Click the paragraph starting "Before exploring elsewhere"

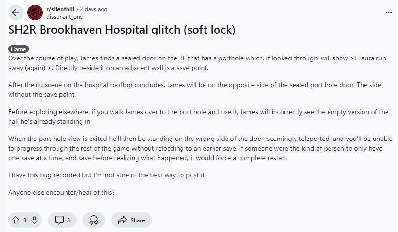click(x=192, y=116)
